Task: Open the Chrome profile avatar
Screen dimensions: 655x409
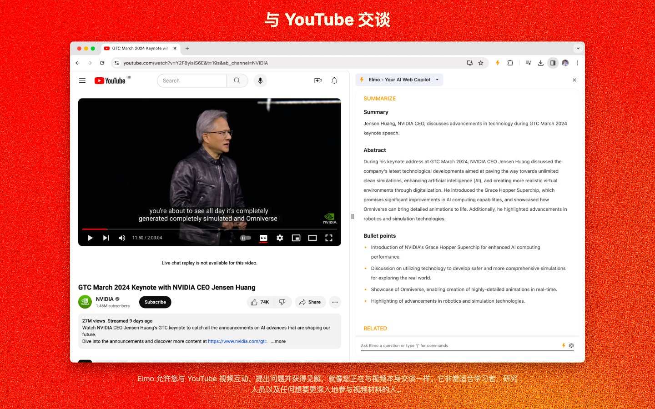Action: 565,63
